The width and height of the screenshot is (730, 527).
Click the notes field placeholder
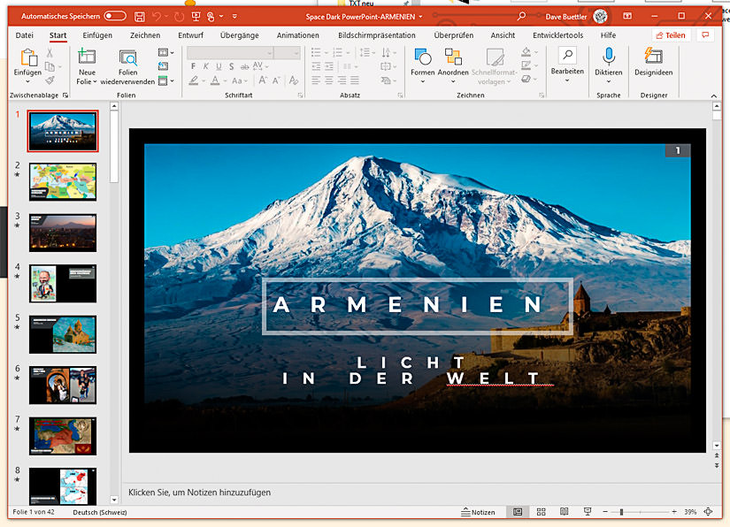click(199, 493)
